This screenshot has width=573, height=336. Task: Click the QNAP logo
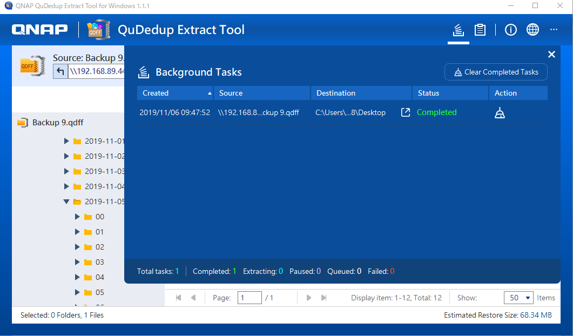[40, 30]
